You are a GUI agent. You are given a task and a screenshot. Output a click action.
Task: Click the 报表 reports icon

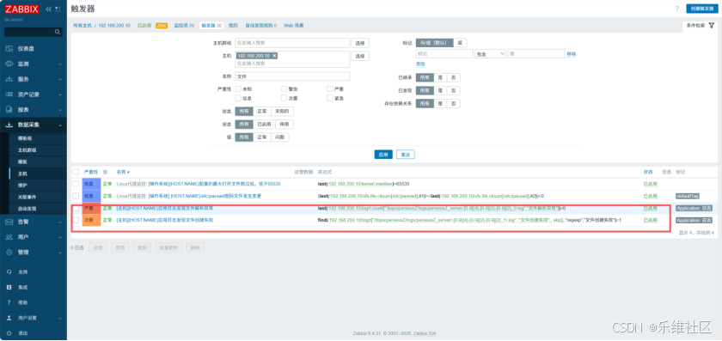pos(9,110)
